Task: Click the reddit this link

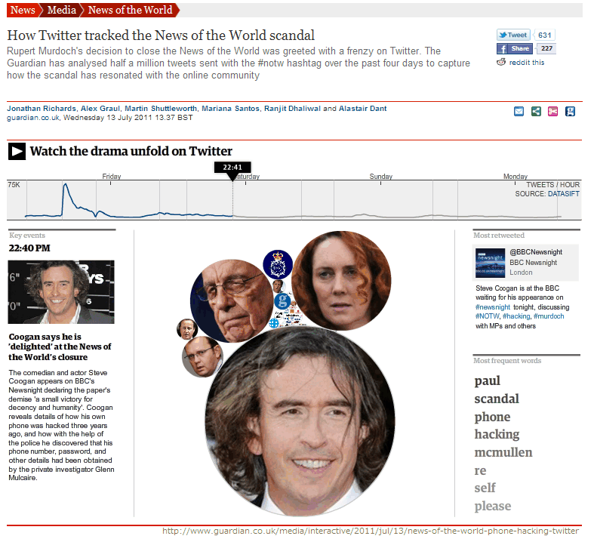Action: (x=526, y=63)
